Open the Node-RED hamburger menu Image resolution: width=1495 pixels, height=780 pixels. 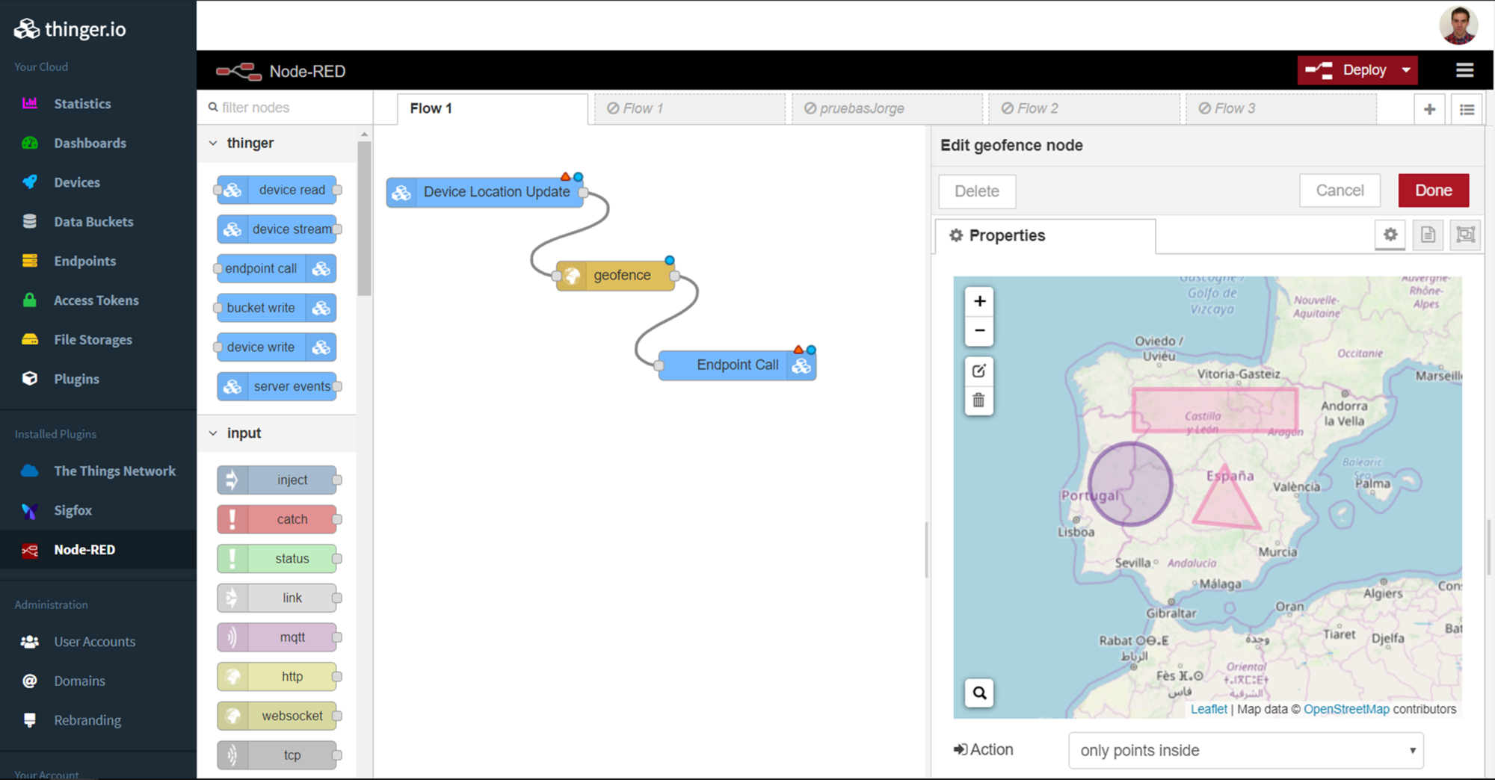point(1464,70)
